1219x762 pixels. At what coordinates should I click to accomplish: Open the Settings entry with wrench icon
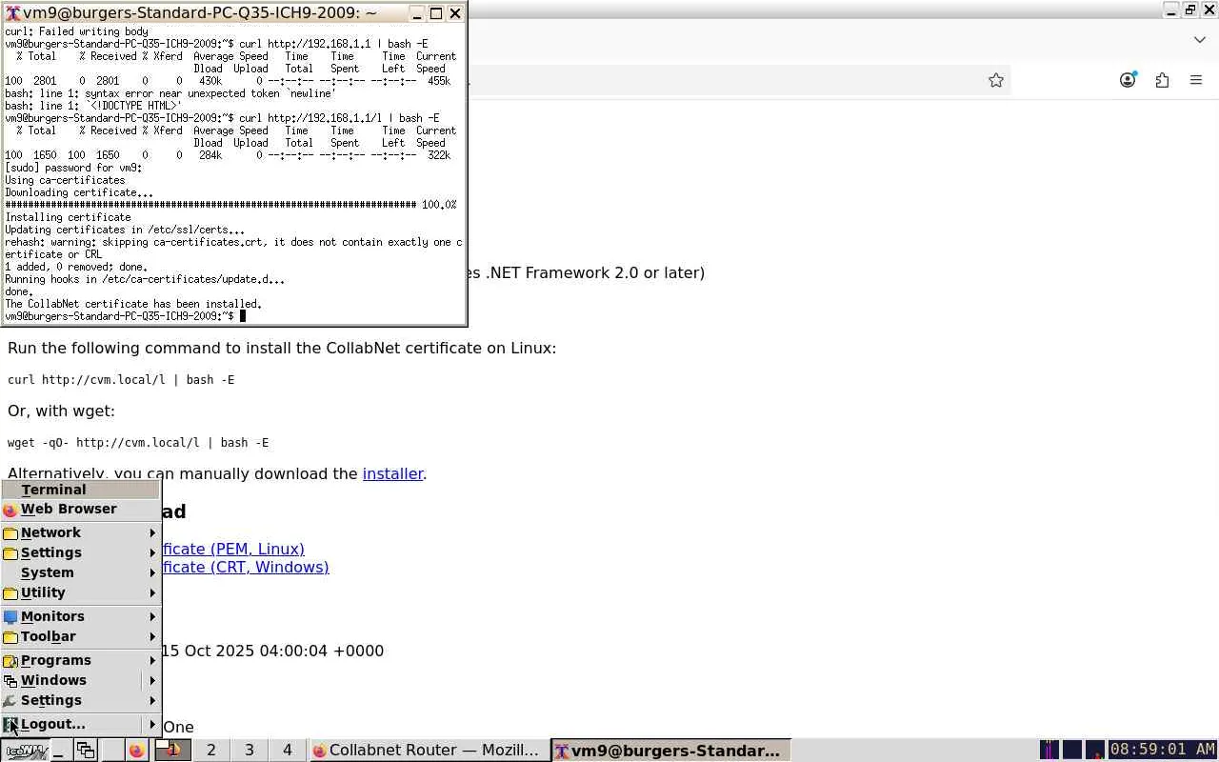[81, 700]
